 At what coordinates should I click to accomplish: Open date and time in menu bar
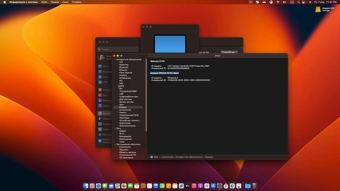click(x=325, y=2)
